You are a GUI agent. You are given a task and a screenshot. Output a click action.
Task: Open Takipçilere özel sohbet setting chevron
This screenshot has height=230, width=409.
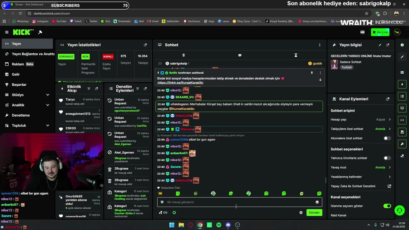(x=390, y=129)
